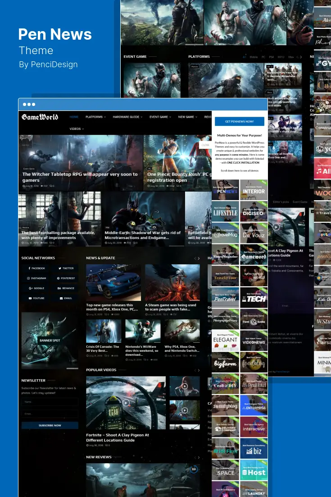
Task: Select the Xbox tab in background Platforms
Action: [x=291, y=57]
